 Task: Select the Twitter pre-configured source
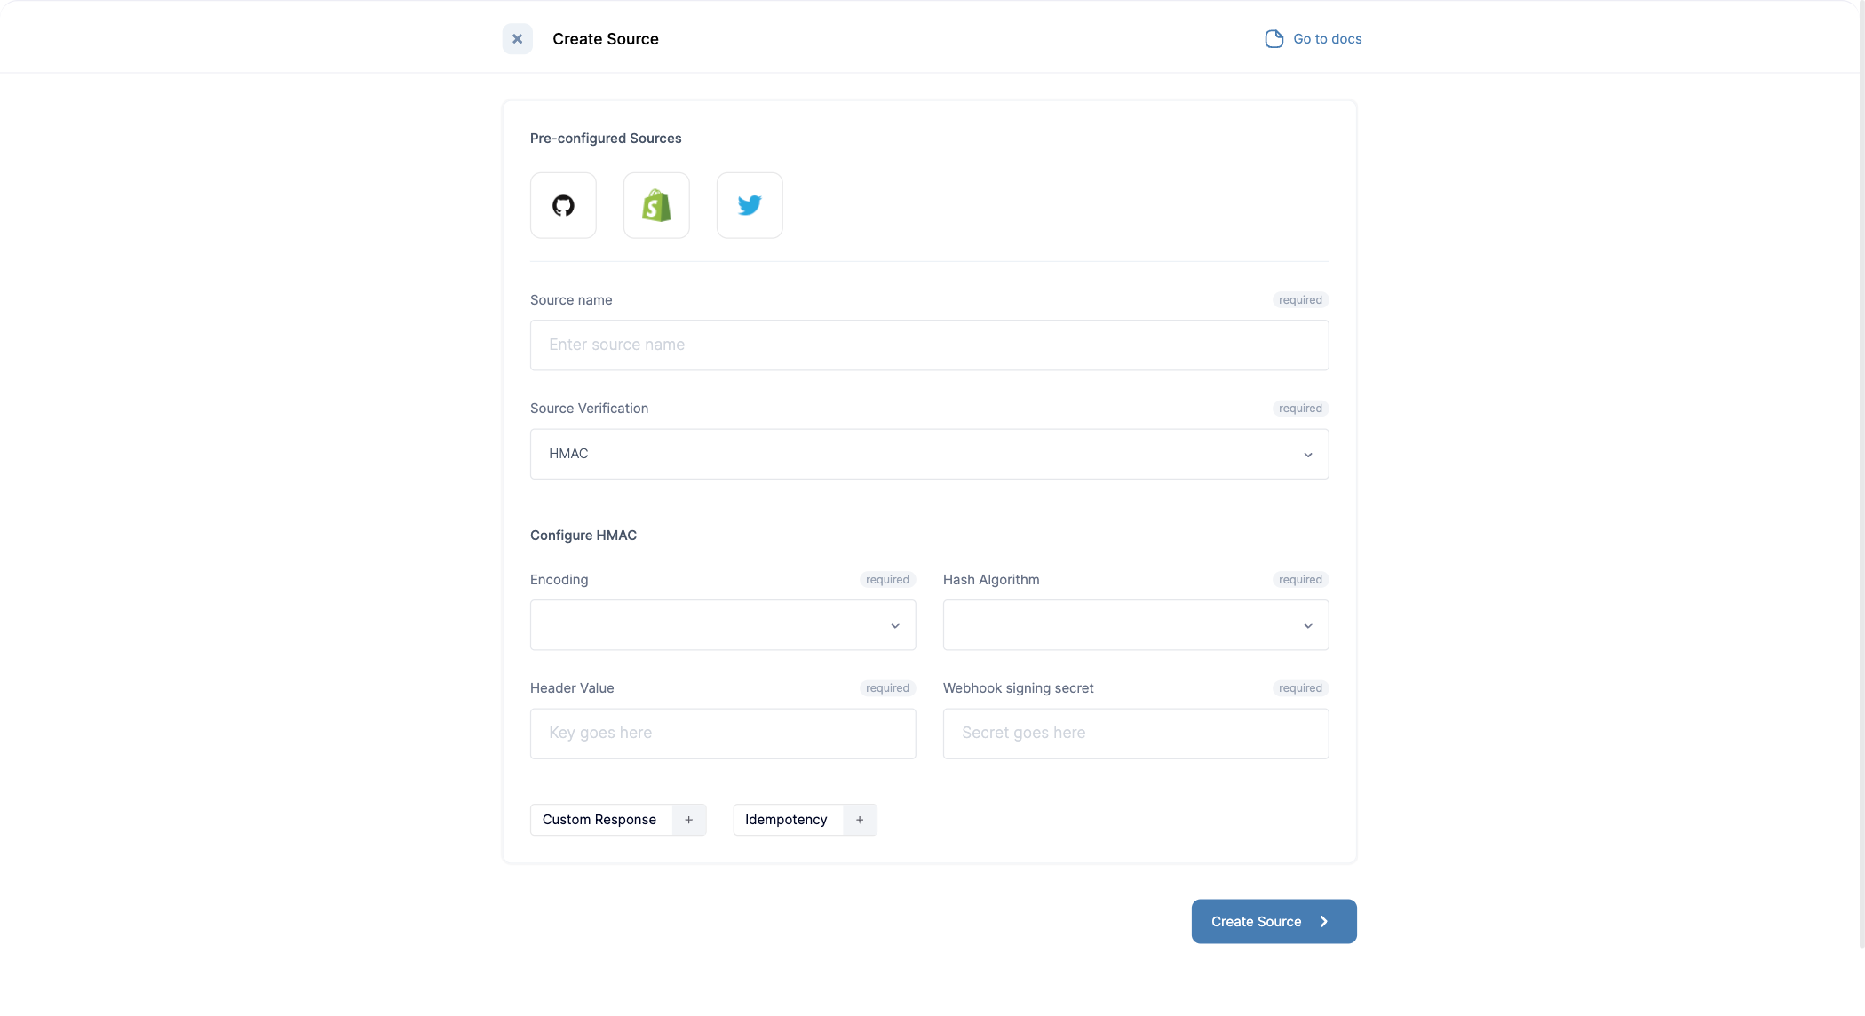[750, 205]
